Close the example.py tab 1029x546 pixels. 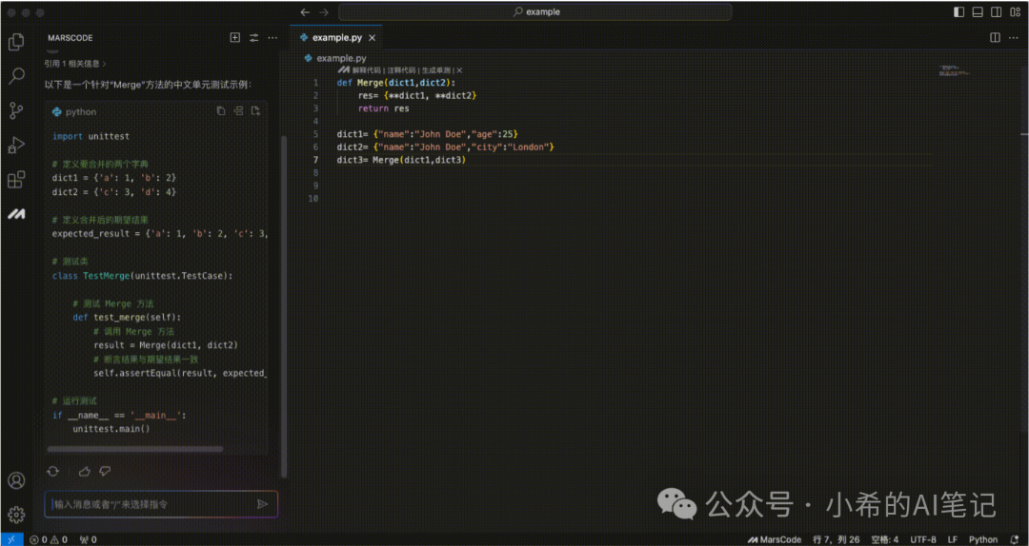pyautogui.click(x=373, y=38)
